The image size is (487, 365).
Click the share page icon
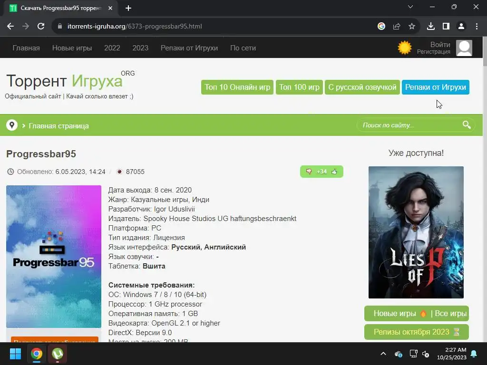point(396,27)
